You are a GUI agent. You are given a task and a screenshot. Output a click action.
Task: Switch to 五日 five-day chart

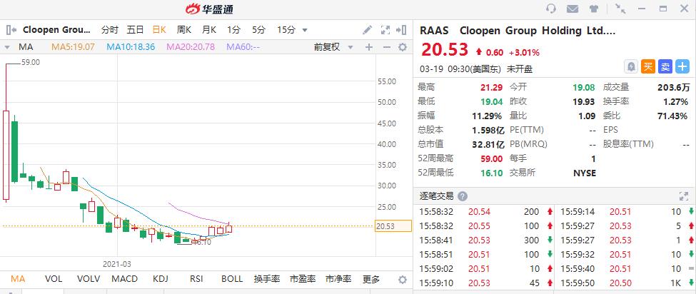point(136,30)
